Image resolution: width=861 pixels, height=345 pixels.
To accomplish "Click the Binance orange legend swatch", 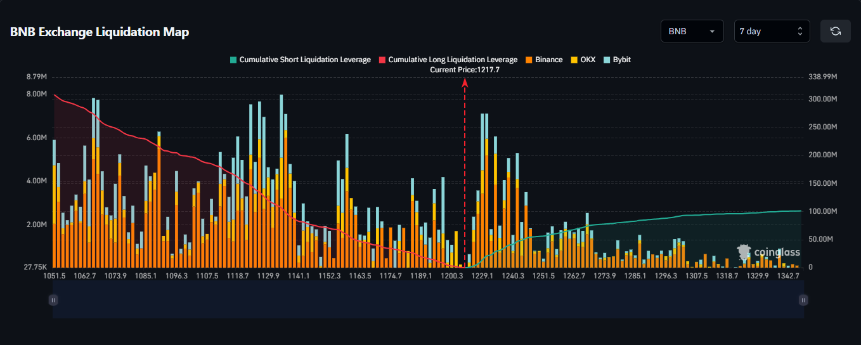I will coord(529,60).
